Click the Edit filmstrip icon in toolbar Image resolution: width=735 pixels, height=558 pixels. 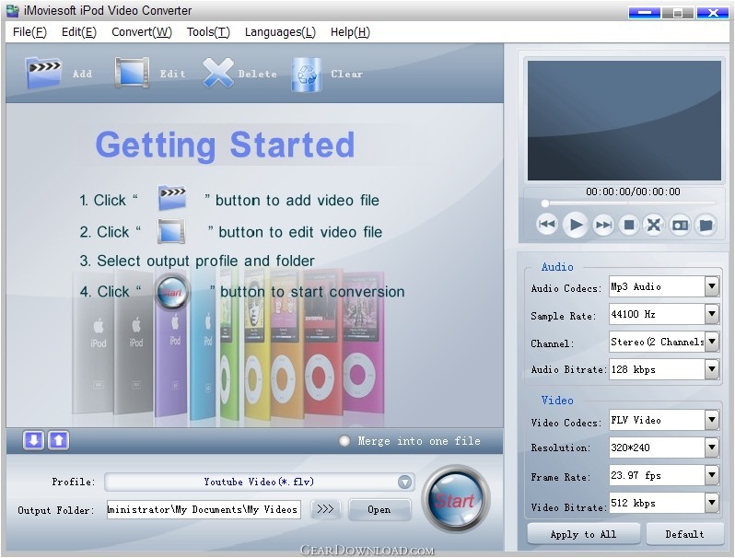pyautogui.click(x=132, y=72)
